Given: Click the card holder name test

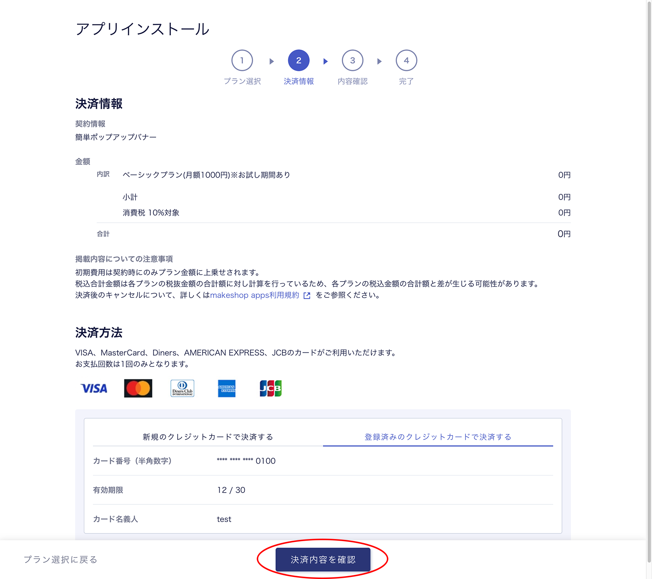Looking at the screenshot, I should 224,519.
